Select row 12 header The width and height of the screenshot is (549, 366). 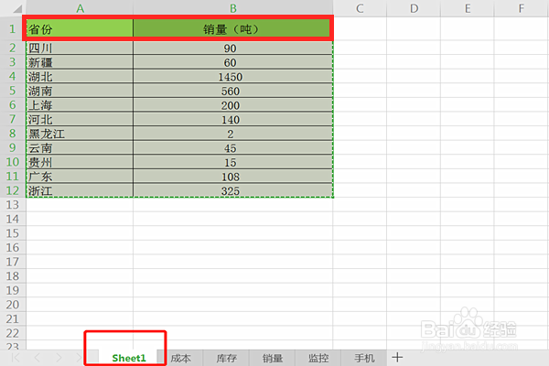pyautogui.click(x=13, y=190)
